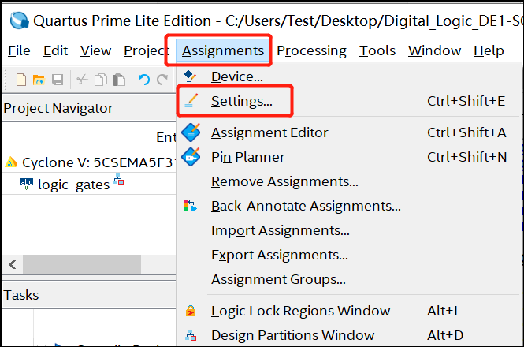Viewport: 524px width, 347px height.
Task: Select Import Assignments... menu entry
Action: 349,230
